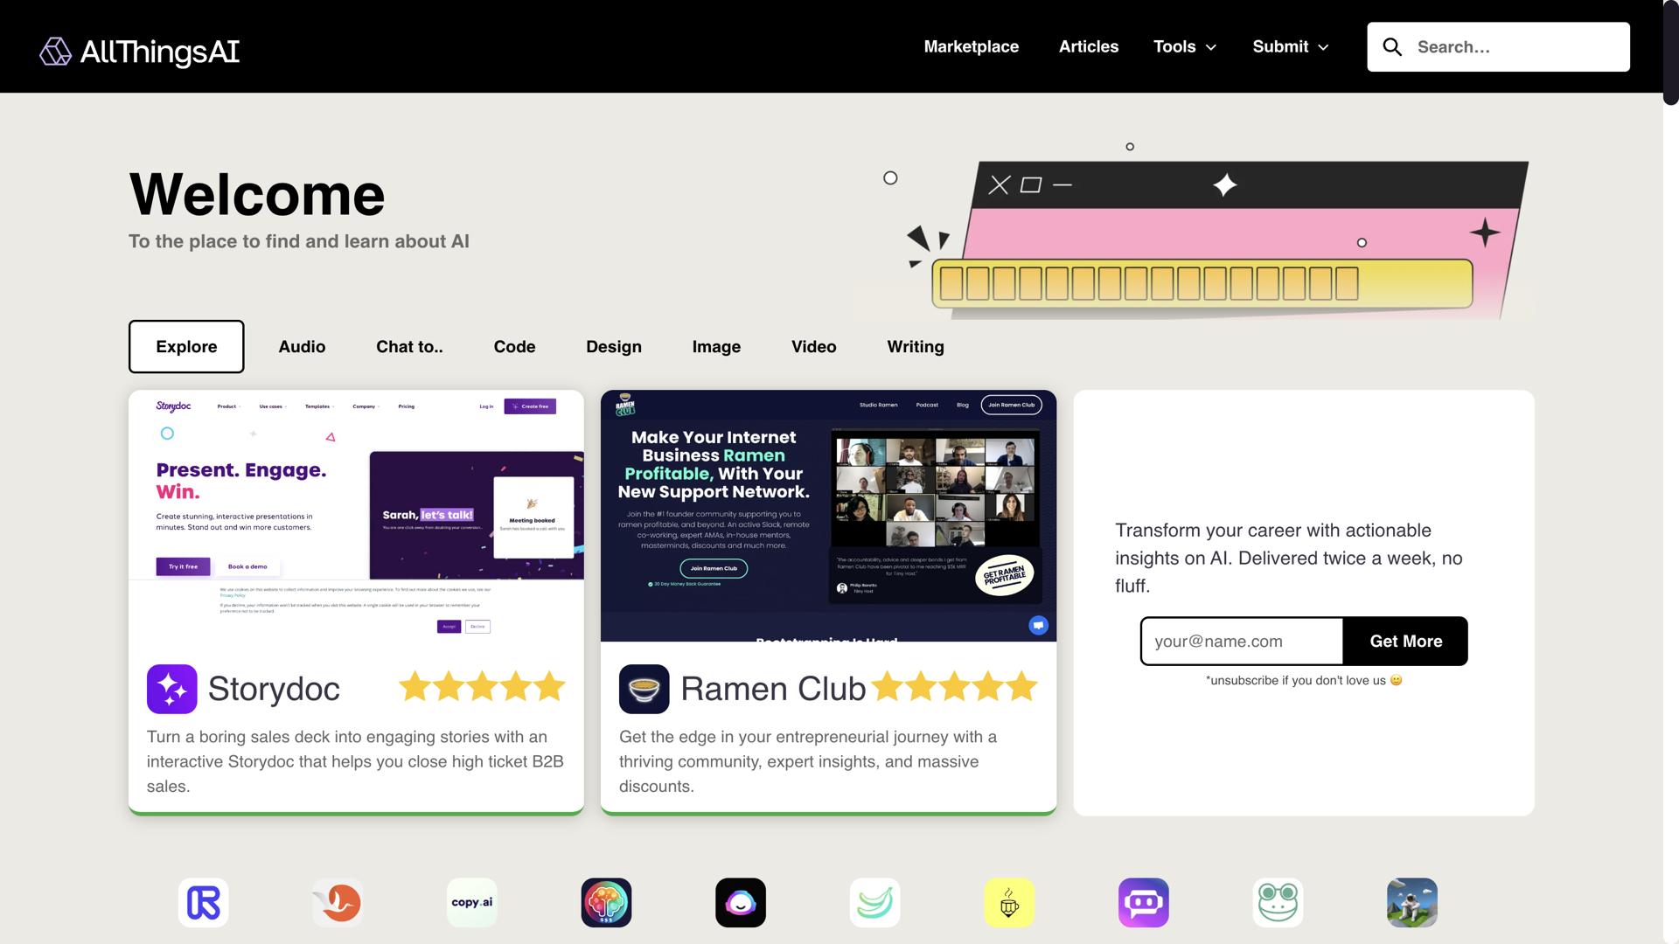Image resolution: width=1679 pixels, height=944 pixels.
Task: Expand the Tools dropdown menu
Action: click(1184, 47)
